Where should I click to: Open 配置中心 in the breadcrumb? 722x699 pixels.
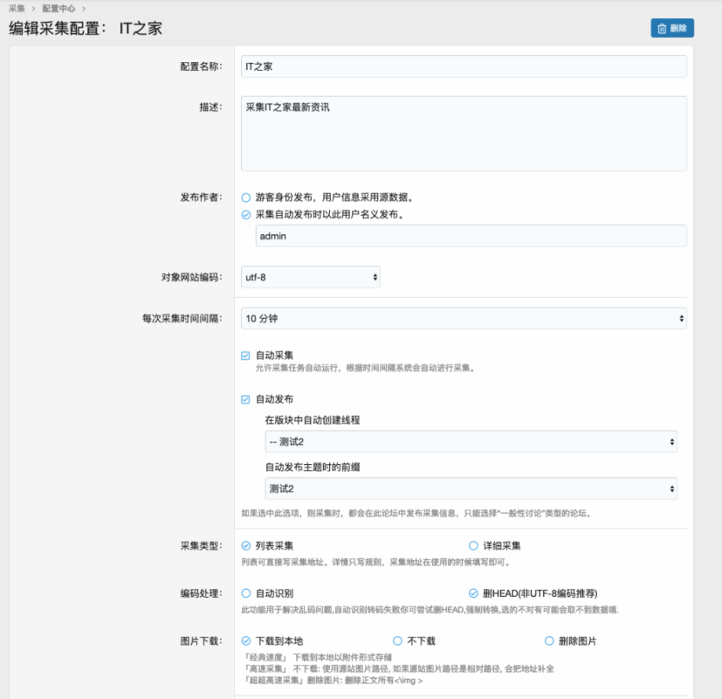click(58, 8)
